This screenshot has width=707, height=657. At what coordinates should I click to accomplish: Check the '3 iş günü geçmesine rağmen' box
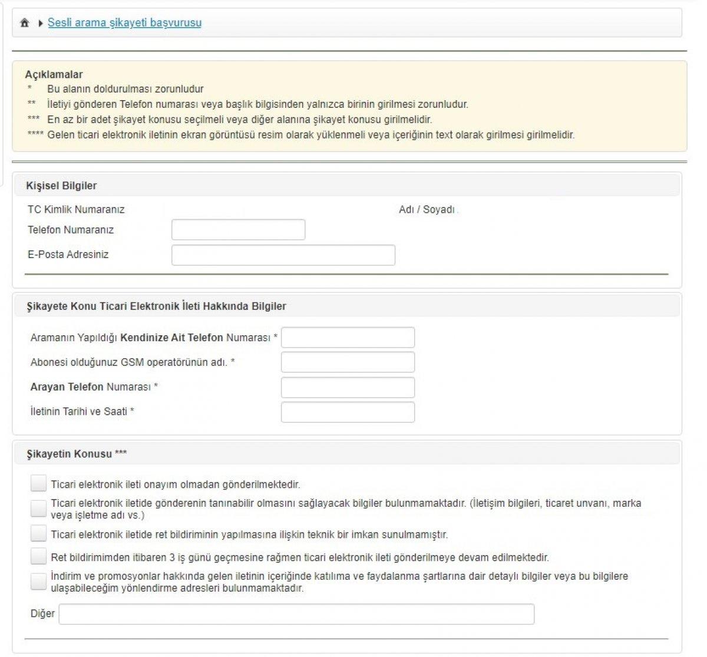coord(38,556)
